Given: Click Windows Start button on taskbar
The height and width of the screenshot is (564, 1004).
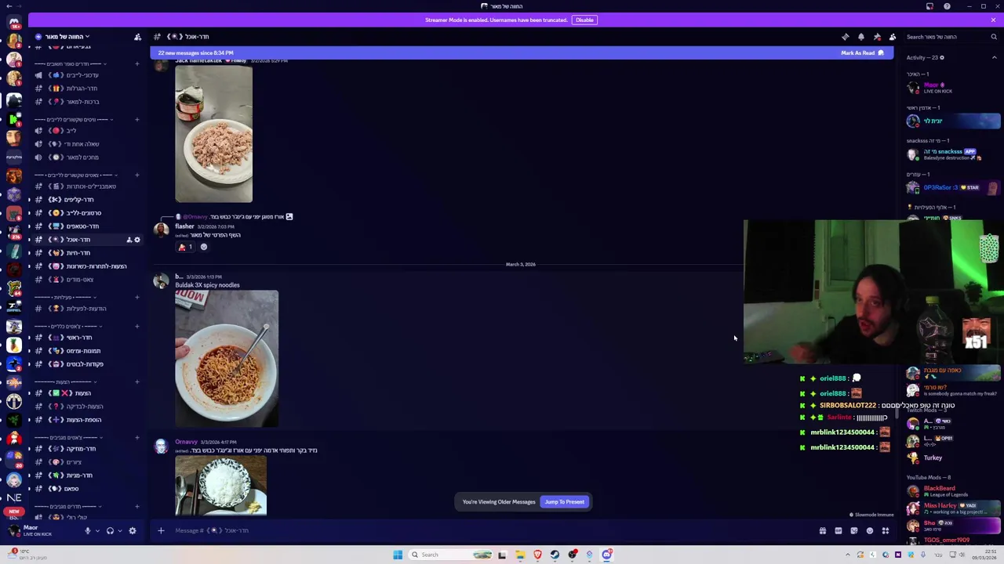Looking at the screenshot, I should (x=398, y=555).
